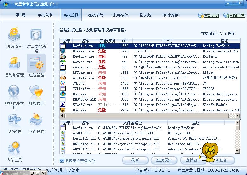Toggle 隐藏安全等级选项 checkbox

pyautogui.click(x=62, y=160)
